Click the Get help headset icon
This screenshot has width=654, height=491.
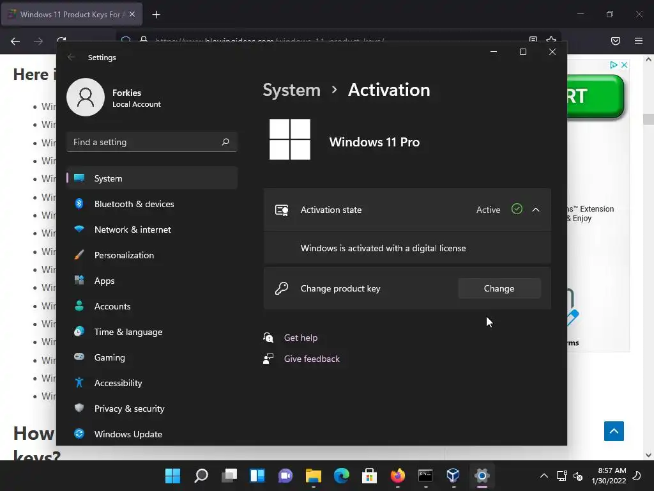pos(268,338)
